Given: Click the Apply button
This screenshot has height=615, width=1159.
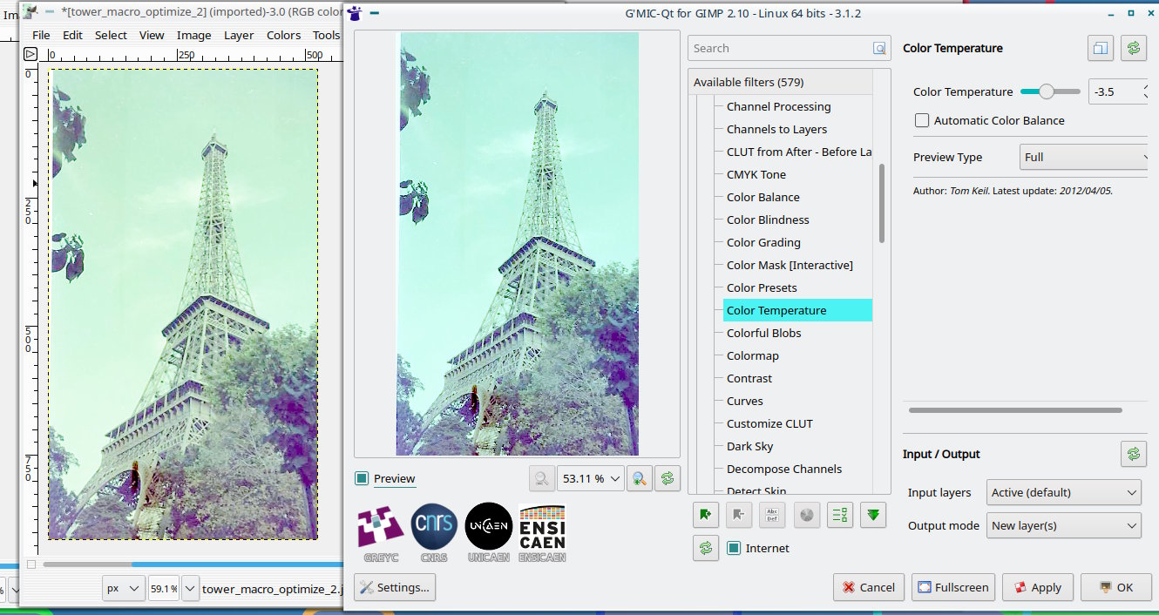Looking at the screenshot, I should pyautogui.click(x=1037, y=587).
